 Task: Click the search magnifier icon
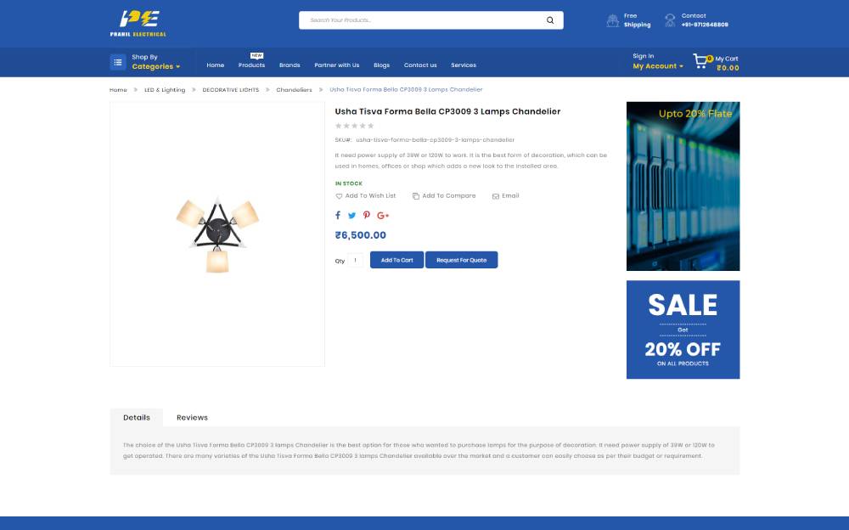coord(550,20)
